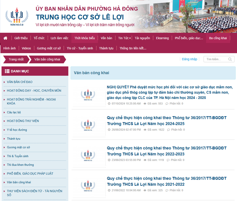Click the TRUNG HỌC CƠ SỞ LÊ LỢI title
The image size is (237, 201).
(x=80, y=17)
